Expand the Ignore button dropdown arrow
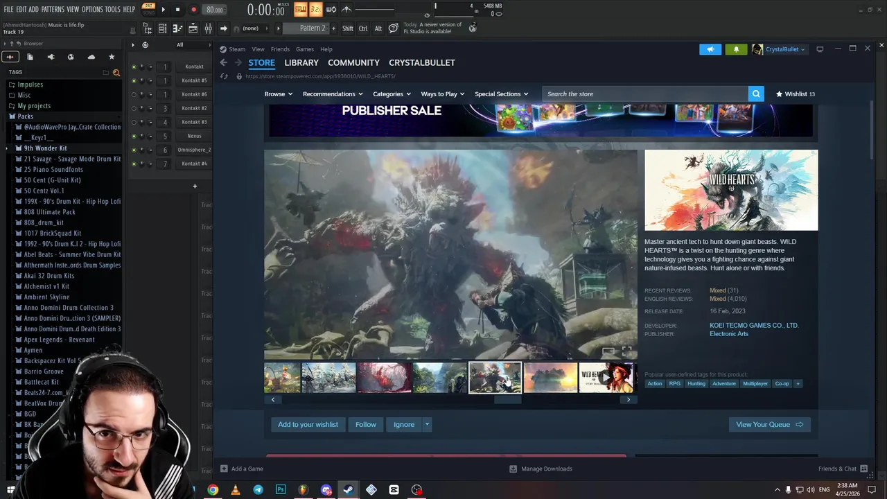This screenshot has height=499, width=887. click(x=427, y=424)
